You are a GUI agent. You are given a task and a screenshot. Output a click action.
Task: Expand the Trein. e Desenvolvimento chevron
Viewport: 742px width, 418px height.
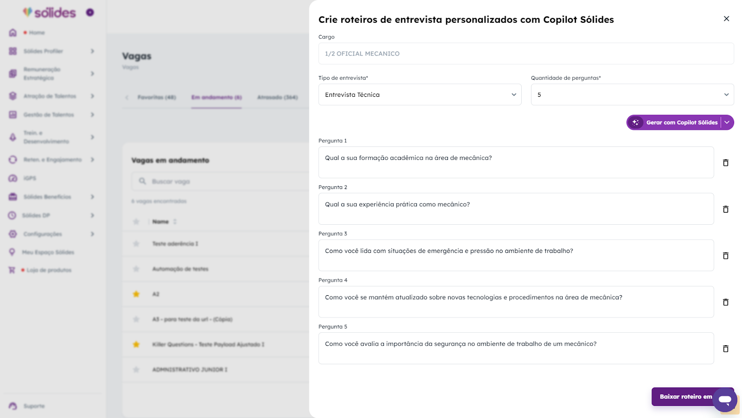[92, 137]
